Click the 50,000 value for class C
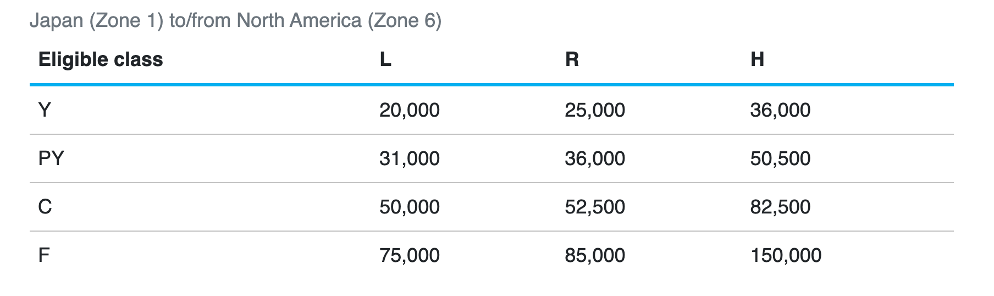Viewport: 994px width, 296px height. (409, 207)
